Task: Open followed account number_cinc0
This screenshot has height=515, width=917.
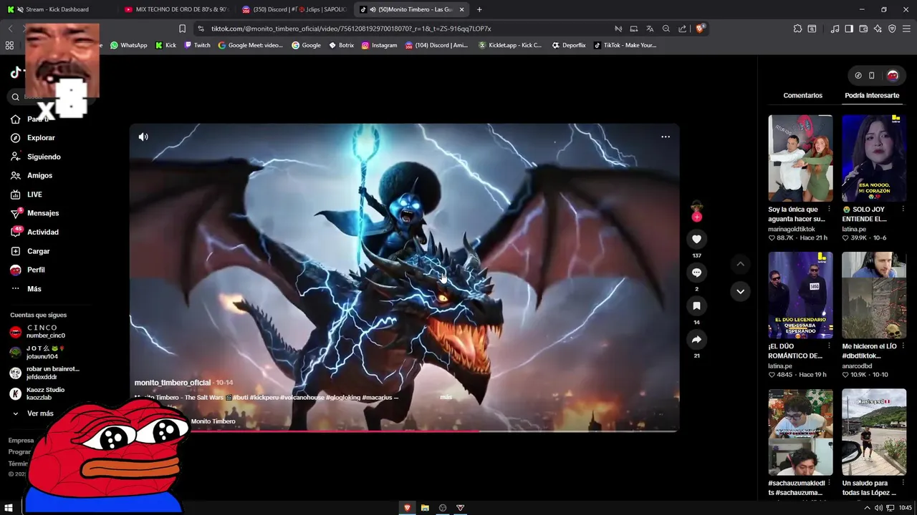Action: 37,331
